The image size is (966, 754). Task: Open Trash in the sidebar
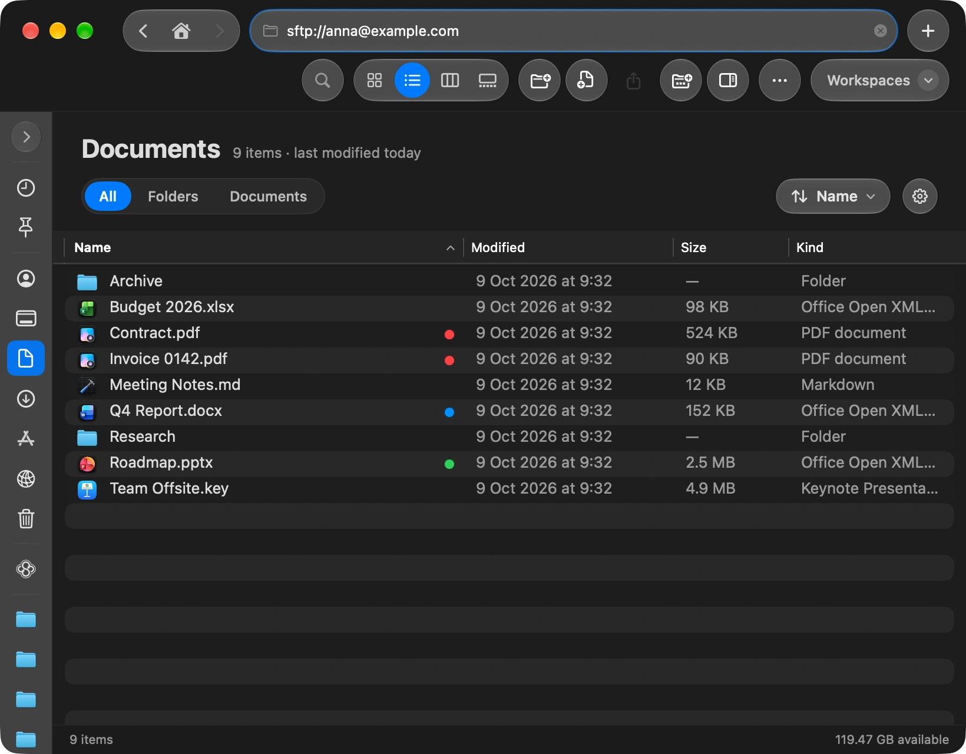click(26, 519)
